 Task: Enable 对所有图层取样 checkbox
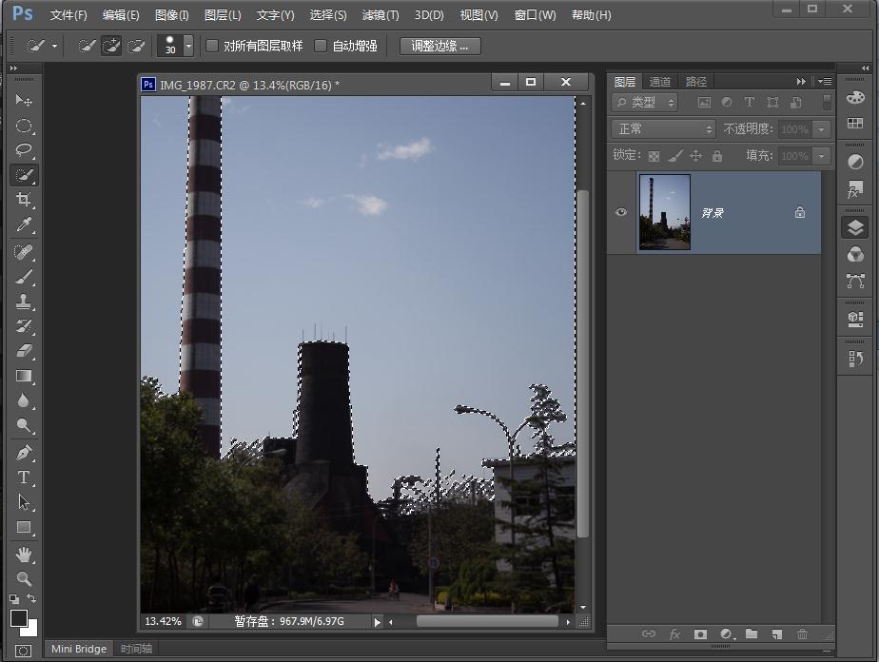tap(212, 46)
